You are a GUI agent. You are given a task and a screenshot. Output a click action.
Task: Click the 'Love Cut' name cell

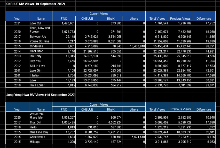pos(41,23)
